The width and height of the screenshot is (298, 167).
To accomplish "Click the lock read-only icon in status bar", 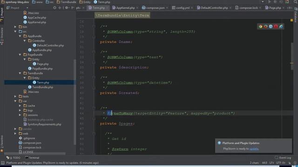I will pos(290,163).
